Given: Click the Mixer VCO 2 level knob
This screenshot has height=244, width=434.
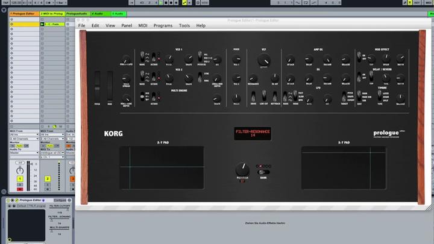Looking at the screenshot, I should (236, 78).
